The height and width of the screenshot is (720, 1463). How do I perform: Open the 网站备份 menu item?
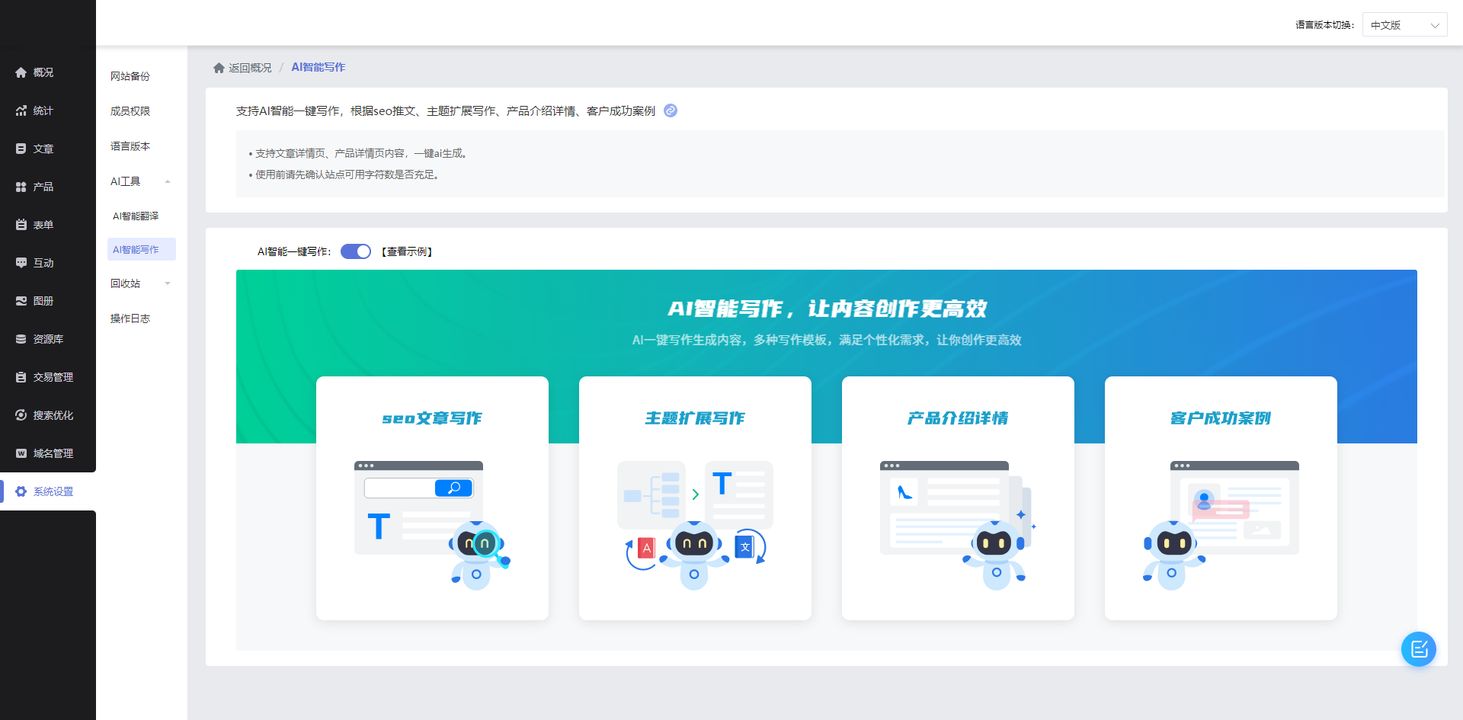point(130,76)
